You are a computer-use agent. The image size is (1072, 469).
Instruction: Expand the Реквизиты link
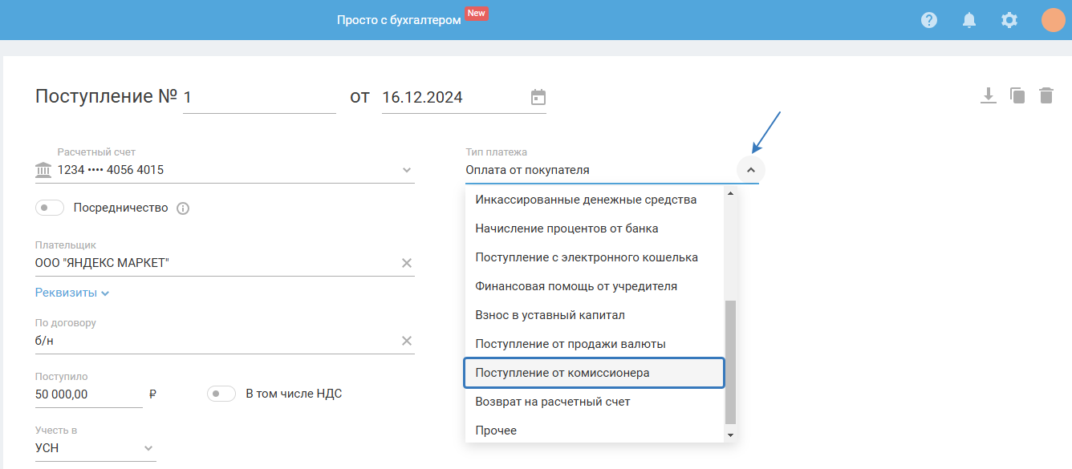[72, 293]
